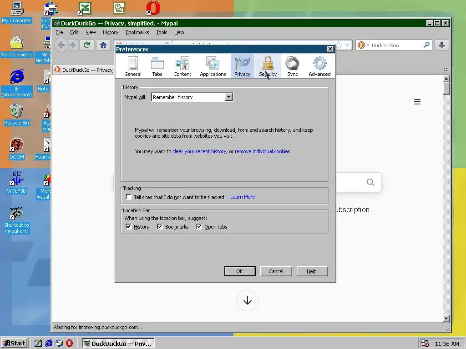Click the page scrollbar down arrow
This screenshot has width=466, height=349.
[446, 319]
